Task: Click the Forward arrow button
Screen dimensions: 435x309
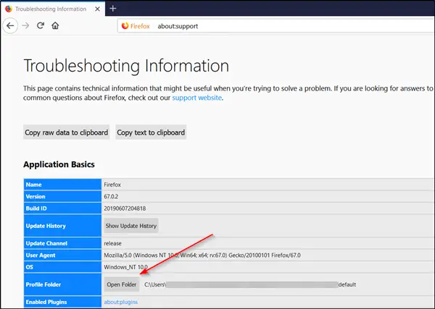Action: point(25,26)
